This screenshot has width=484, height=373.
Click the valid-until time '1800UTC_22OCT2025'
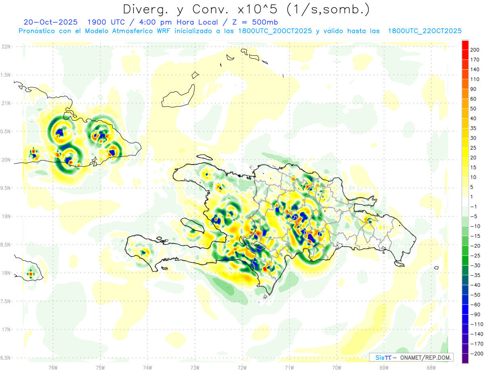(x=424, y=31)
